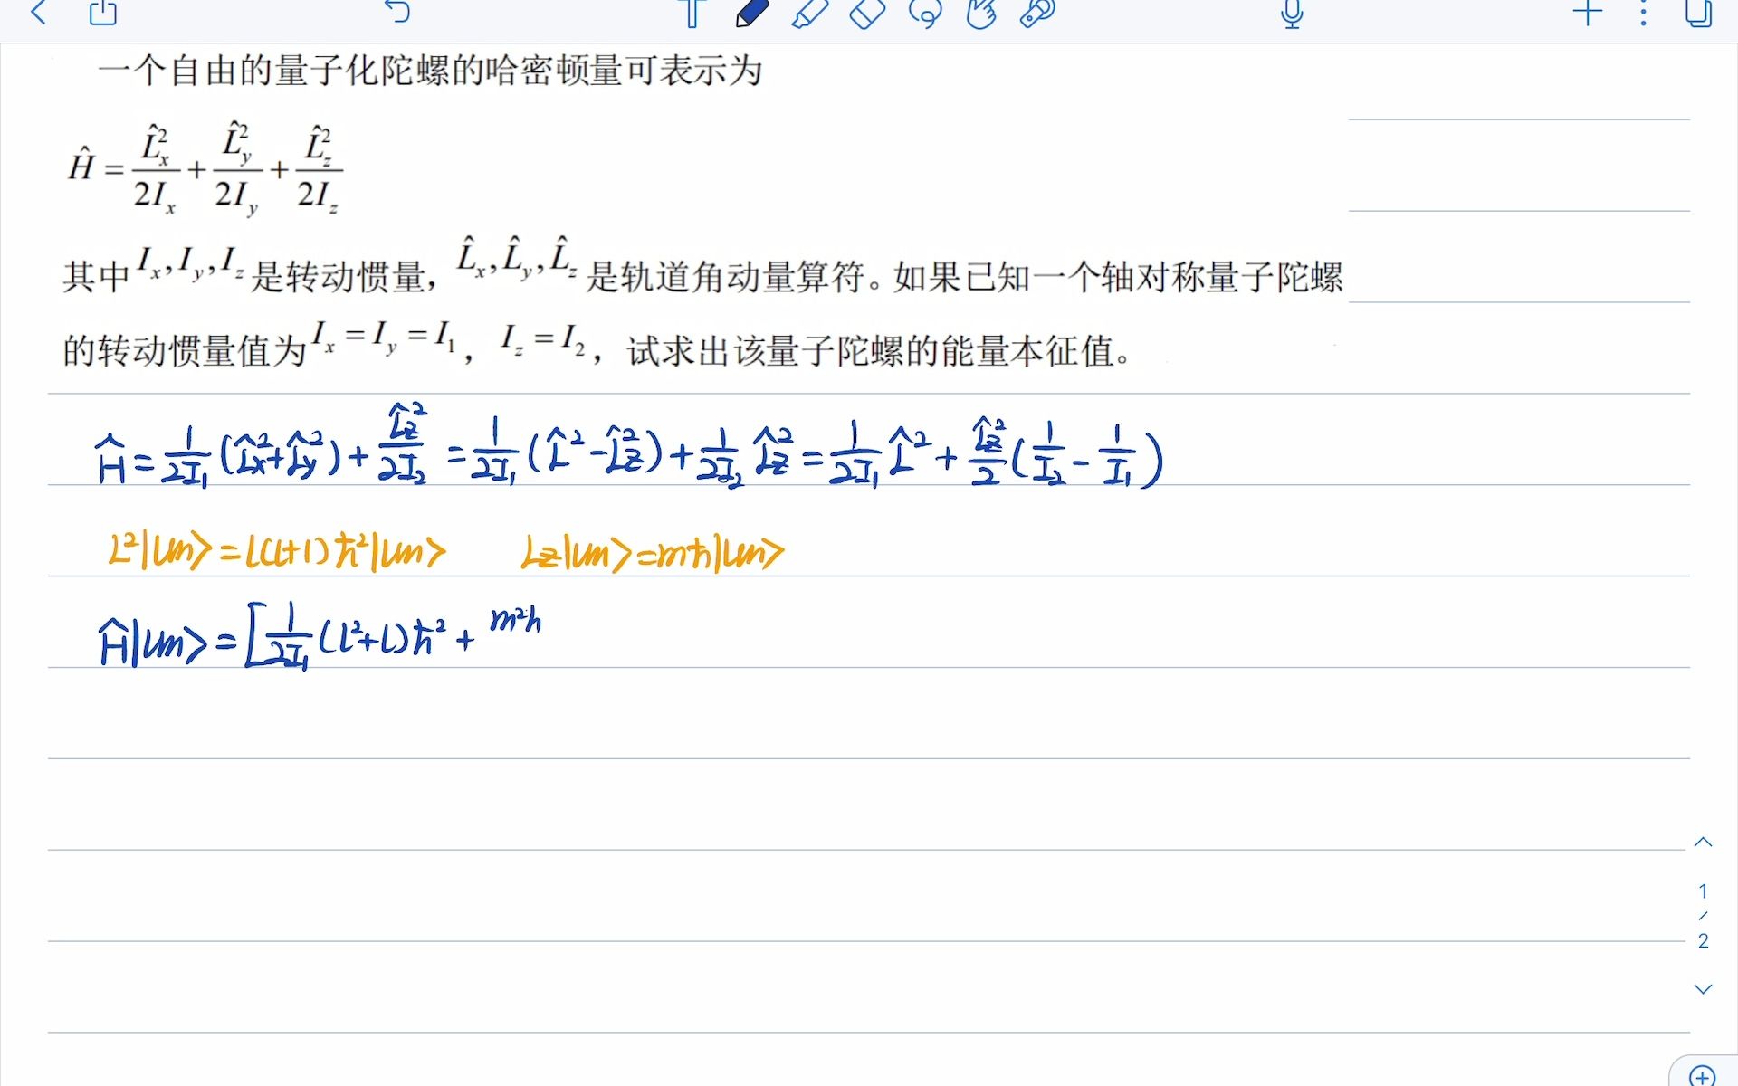Viewport: 1738px width, 1086px height.
Task: Open the insert element plus menu
Action: point(1587,14)
